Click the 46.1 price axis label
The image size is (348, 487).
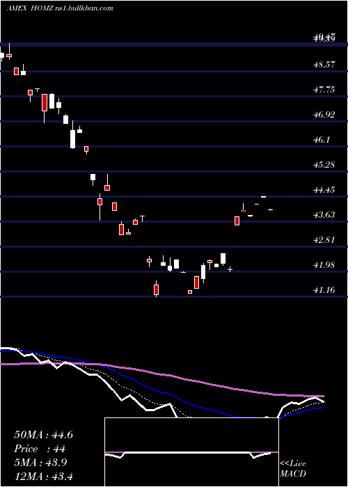[322, 140]
